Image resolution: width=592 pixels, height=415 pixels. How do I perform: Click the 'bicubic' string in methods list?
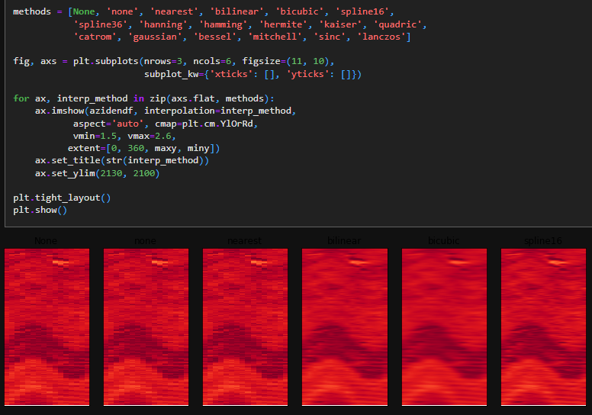pos(299,11)
